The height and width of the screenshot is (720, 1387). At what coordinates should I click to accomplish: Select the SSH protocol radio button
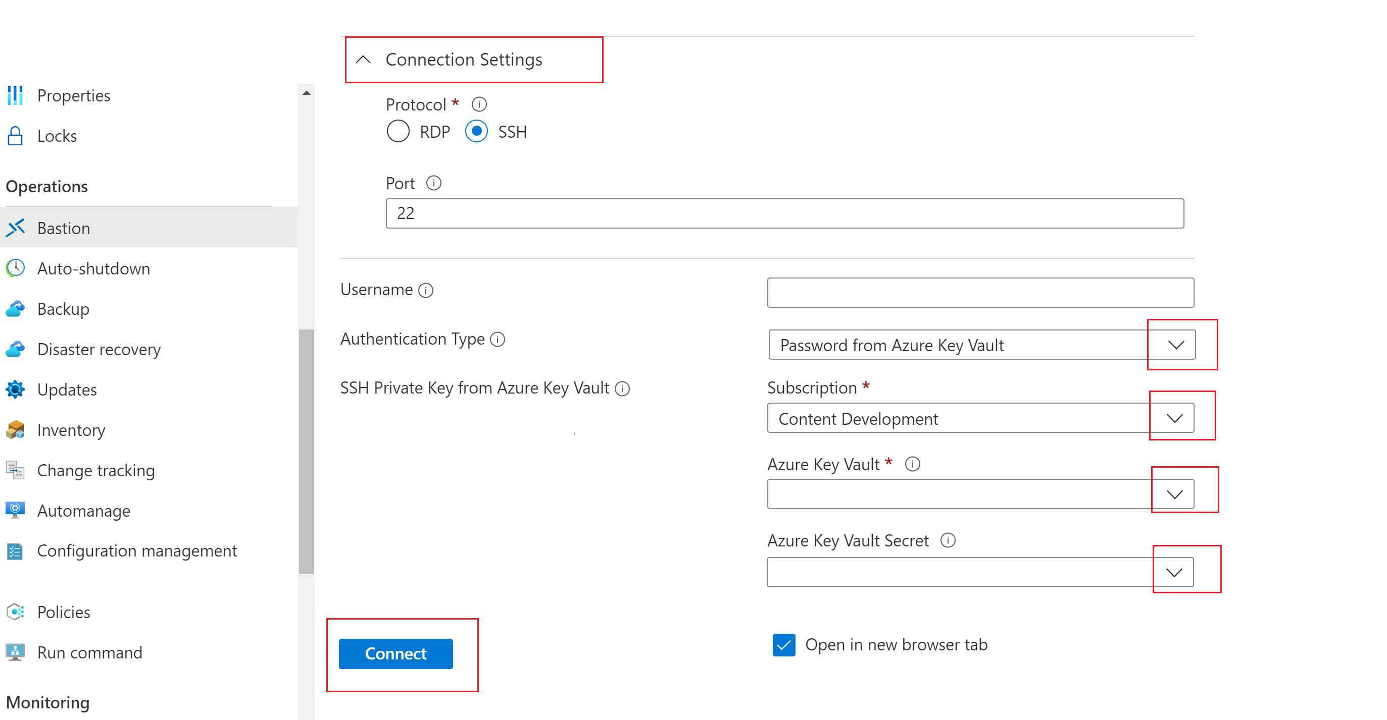point(476,131)
